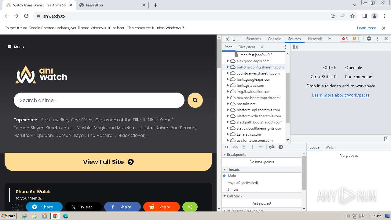This screenshot has height=220, width=391.
Task: Click the X Tweet share button
Action: pyautogui.click(x=83, y=207)
